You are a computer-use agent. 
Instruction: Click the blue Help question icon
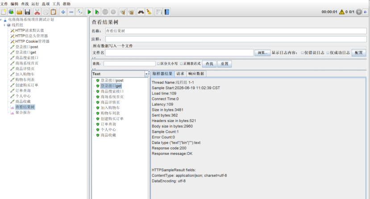click(x=167, y=12)
